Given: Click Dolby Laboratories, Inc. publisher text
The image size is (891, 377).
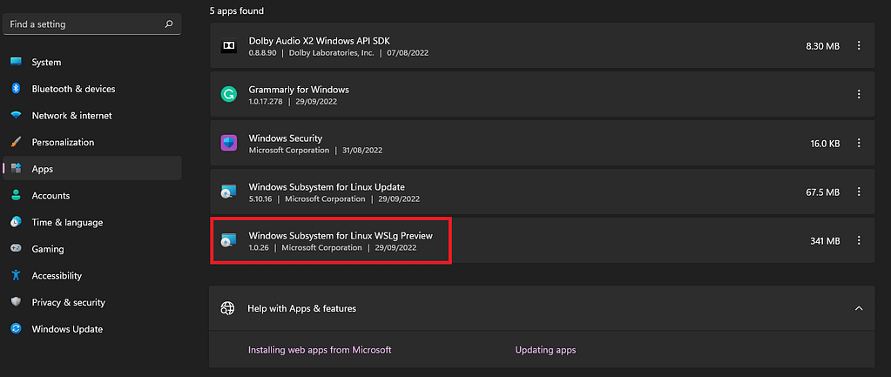Looking at the screenshot, I should click(x=331, y=53).
